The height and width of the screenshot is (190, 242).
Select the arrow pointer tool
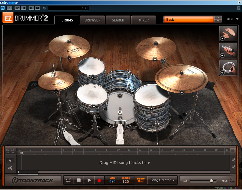pos(10,161)
